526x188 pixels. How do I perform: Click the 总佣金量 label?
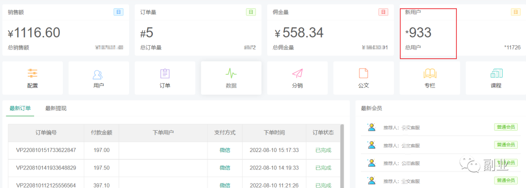(x=283, y=48)
